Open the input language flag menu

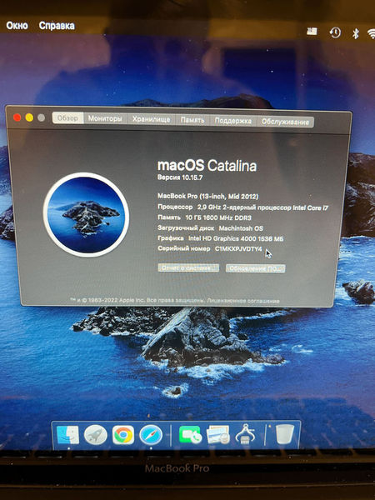point(312,31)
